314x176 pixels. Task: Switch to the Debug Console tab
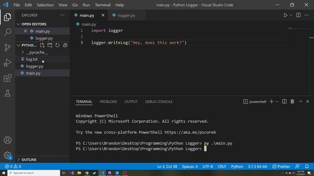coord(159,102)
